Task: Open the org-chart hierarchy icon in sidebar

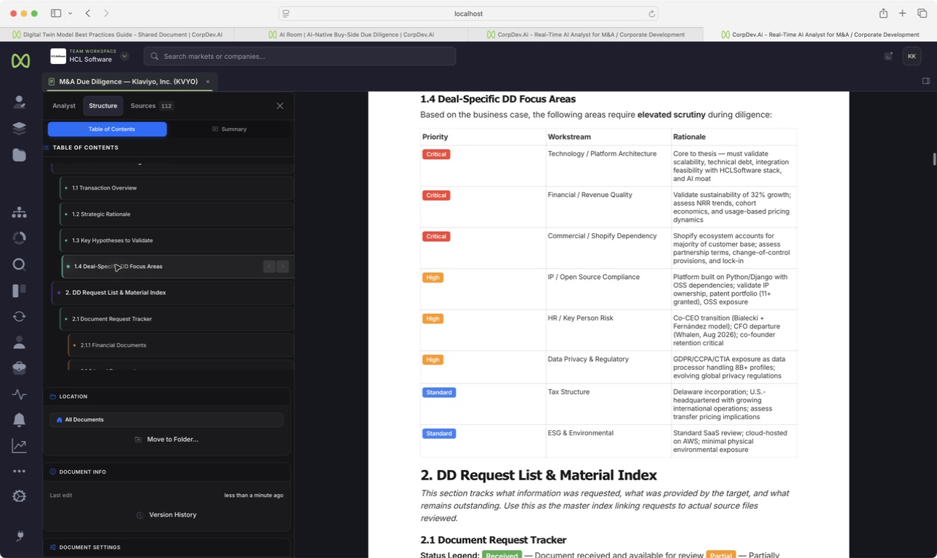Action: [20, 212]
